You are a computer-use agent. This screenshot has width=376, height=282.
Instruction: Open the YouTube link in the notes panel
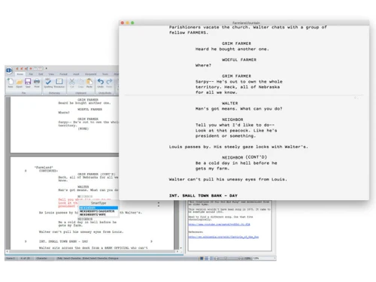click(219, 224)
